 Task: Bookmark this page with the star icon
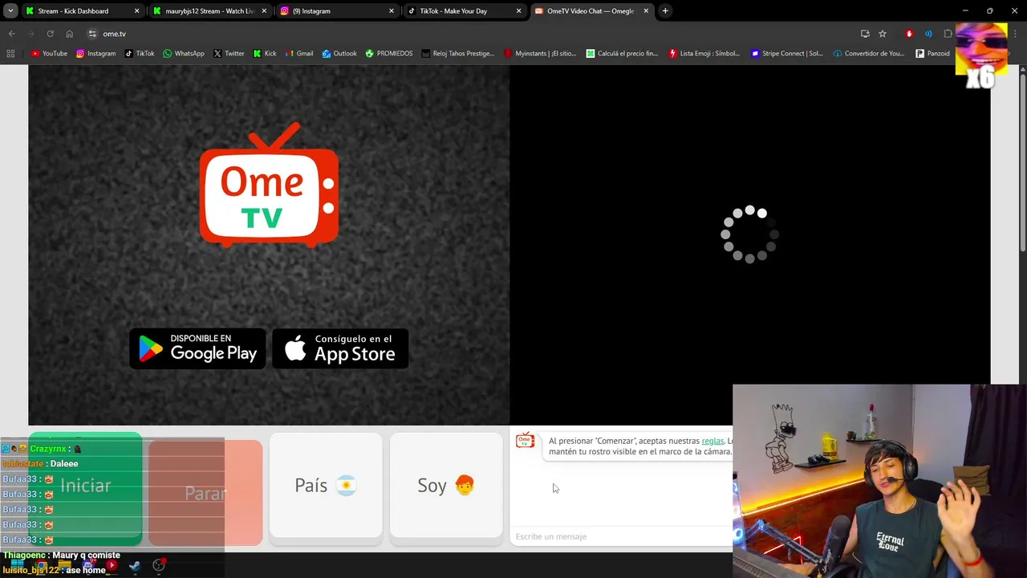coord(883,34)
